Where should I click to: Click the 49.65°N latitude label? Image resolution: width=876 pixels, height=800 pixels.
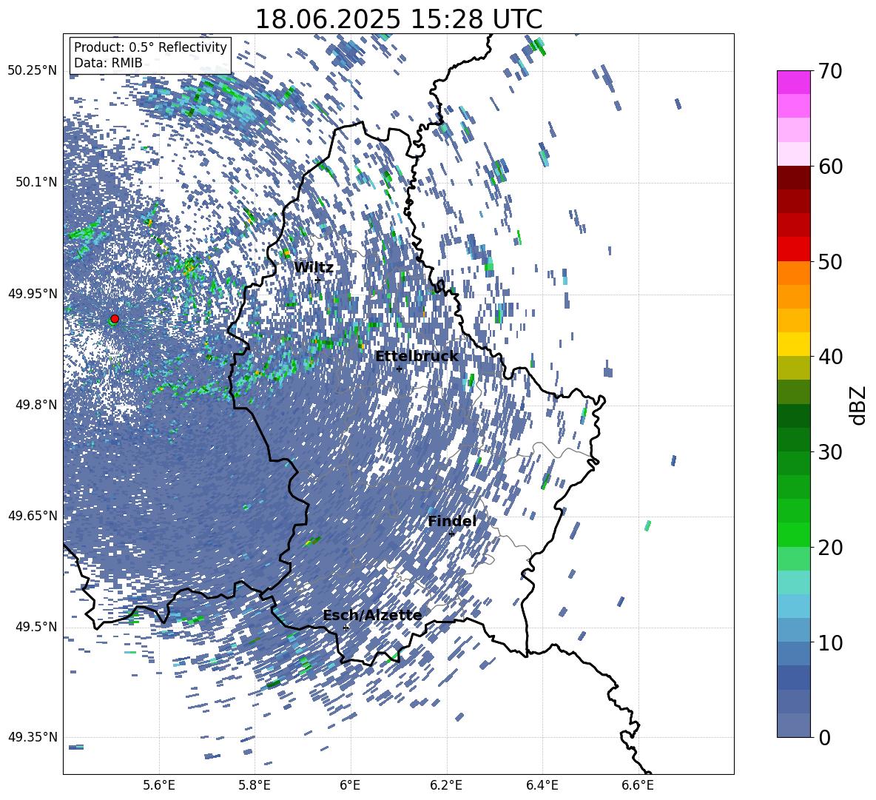click(33, 516)
